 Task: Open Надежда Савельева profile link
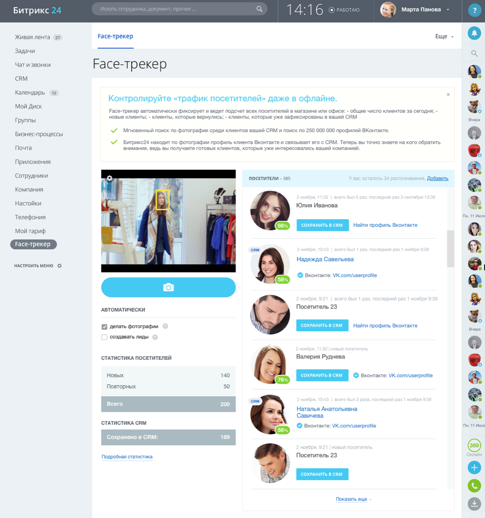click(325, 259)
